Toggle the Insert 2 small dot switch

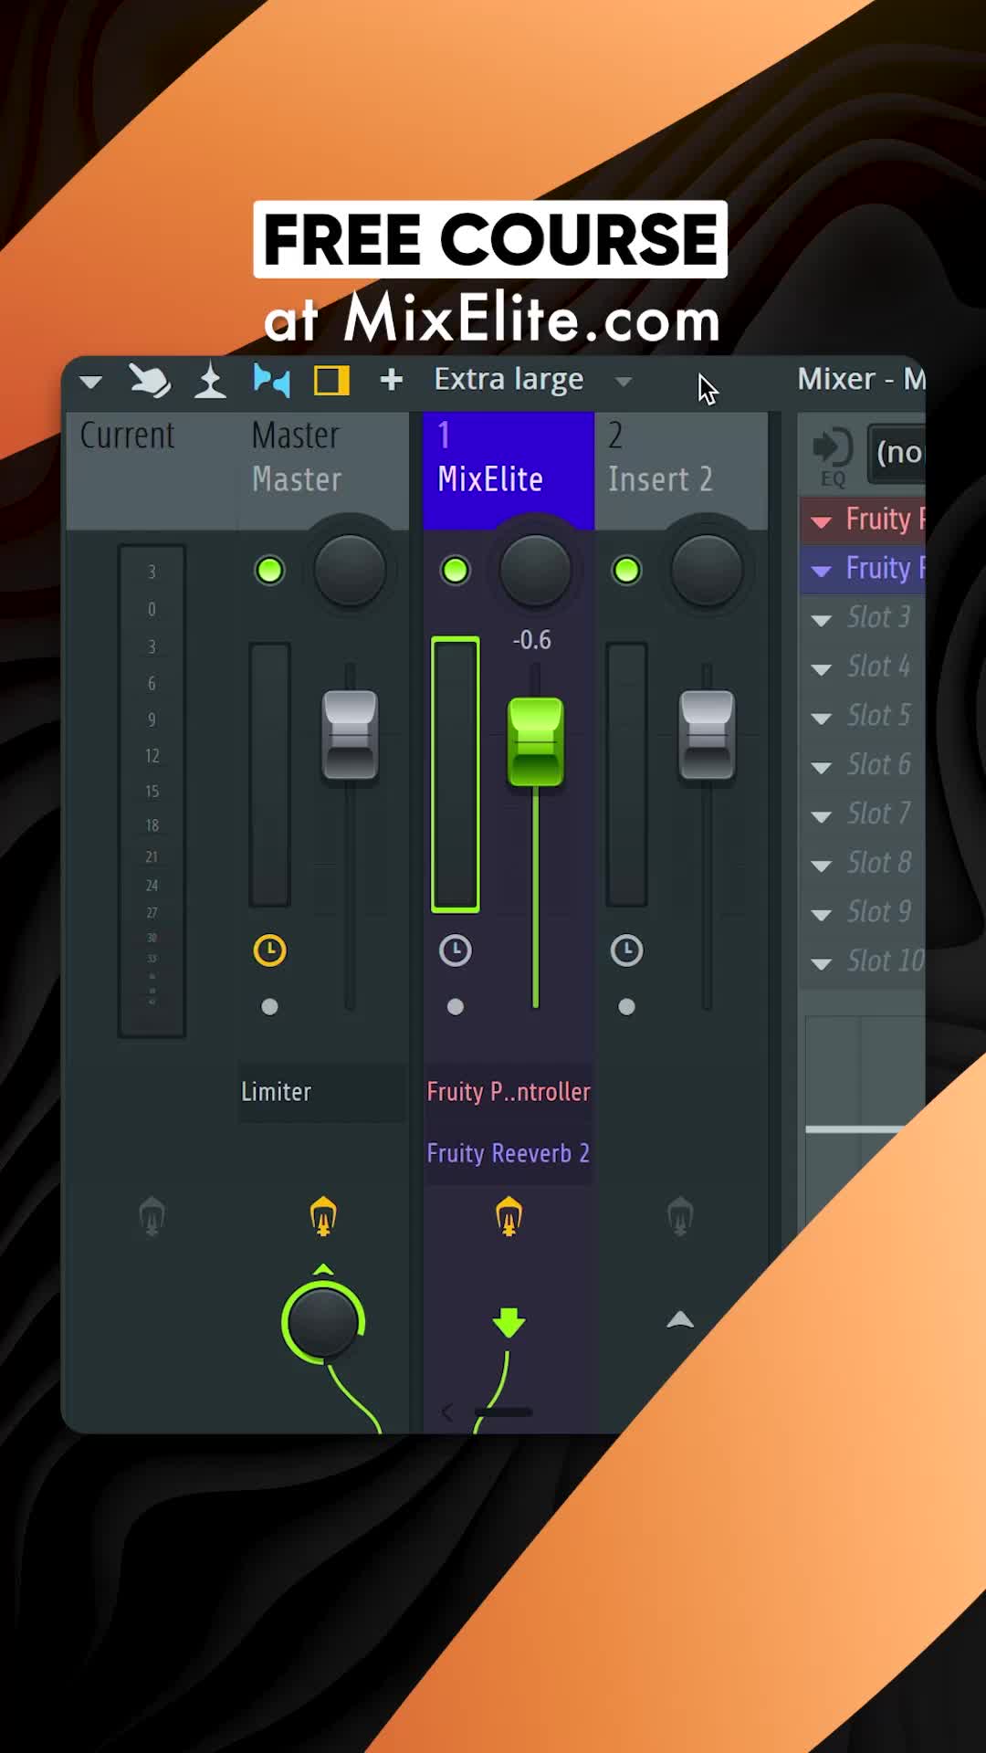click(x=626, y=1007)
